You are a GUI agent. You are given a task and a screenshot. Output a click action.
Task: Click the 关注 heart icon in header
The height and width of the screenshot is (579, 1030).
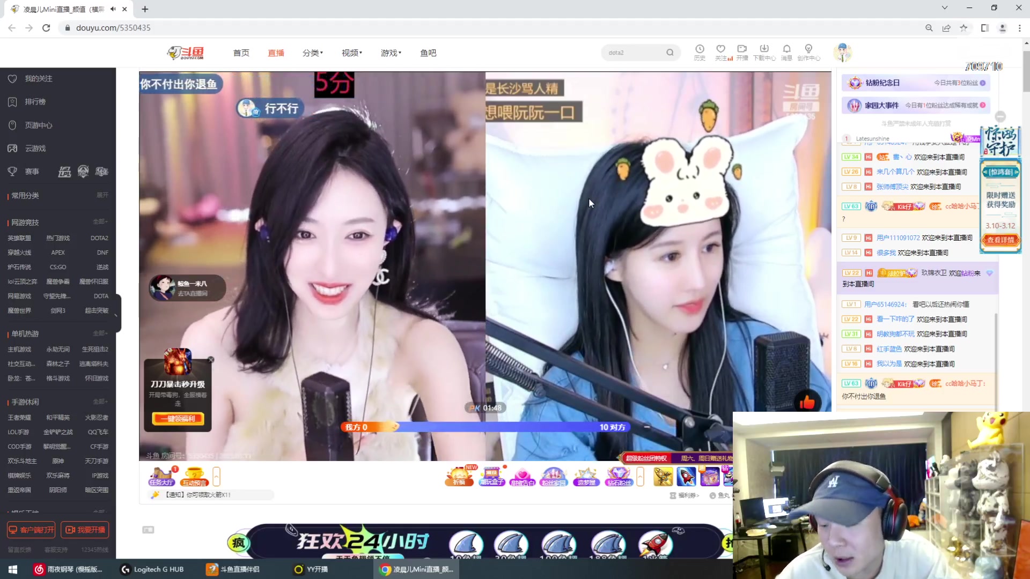click(720, 49)
